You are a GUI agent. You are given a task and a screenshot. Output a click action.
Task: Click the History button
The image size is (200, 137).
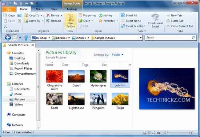click(106, 16)
